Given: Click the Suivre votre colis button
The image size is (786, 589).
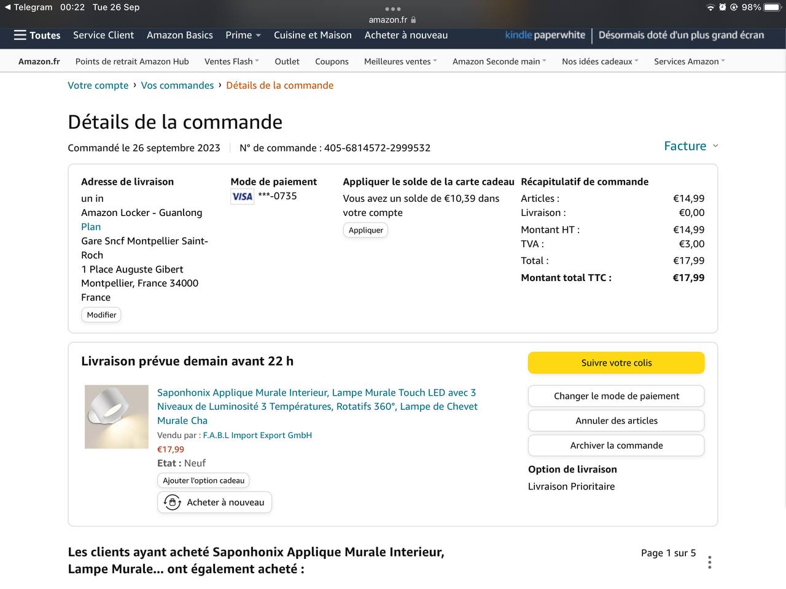Looking at the screenshot, I should coord(616,363).
